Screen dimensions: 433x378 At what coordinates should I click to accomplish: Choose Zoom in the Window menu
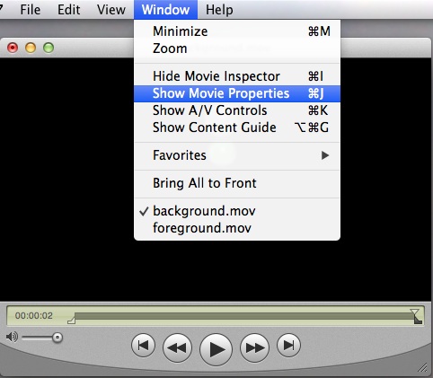237,48
